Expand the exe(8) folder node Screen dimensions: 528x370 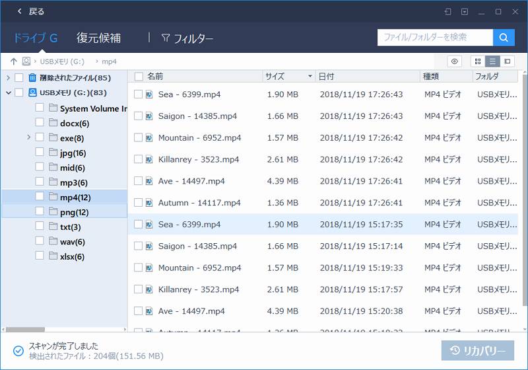pos(28,137)
